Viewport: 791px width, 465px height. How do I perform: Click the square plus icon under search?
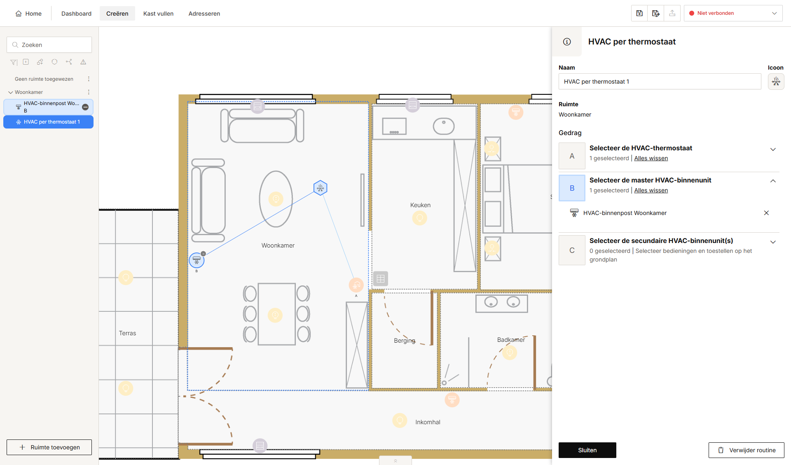coord(26,62)
